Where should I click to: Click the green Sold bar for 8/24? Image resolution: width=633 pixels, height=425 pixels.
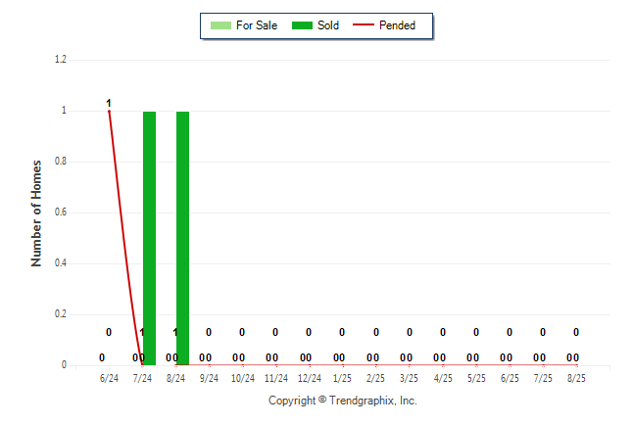[182, 238]
